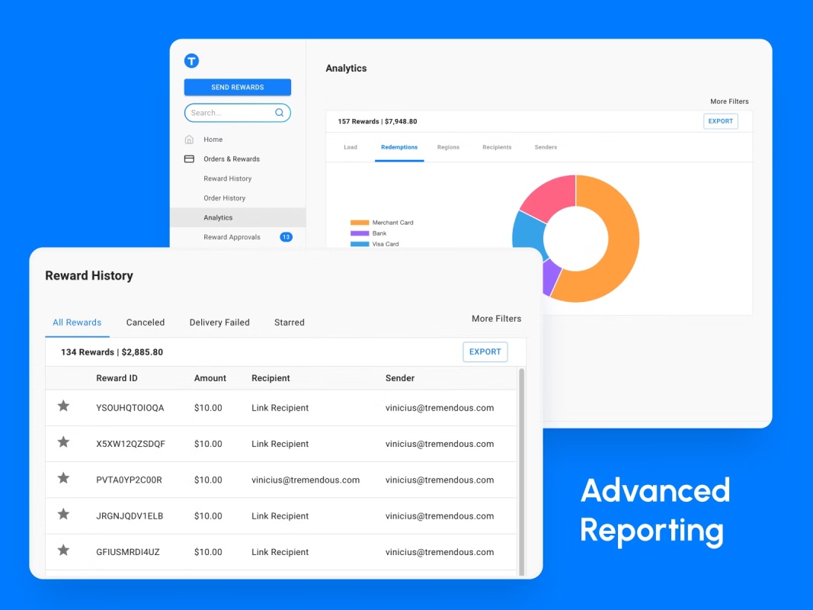Expand More Filters in Analytics panel

729,101
